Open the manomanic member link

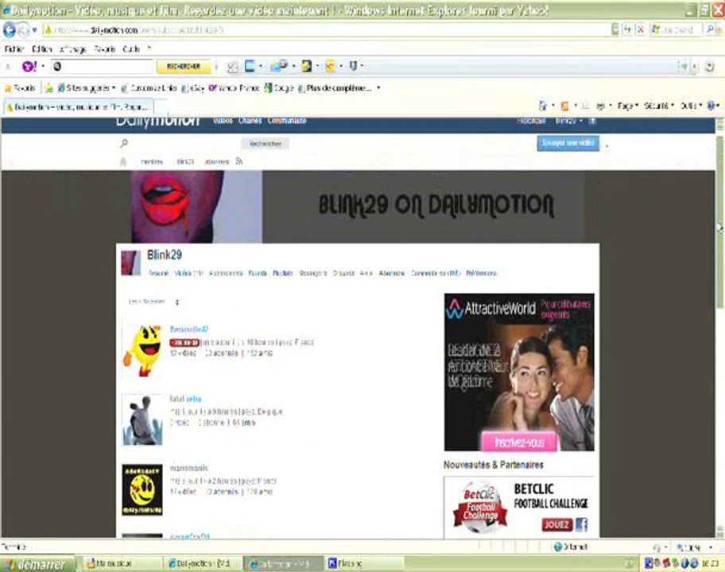(189, 468)
